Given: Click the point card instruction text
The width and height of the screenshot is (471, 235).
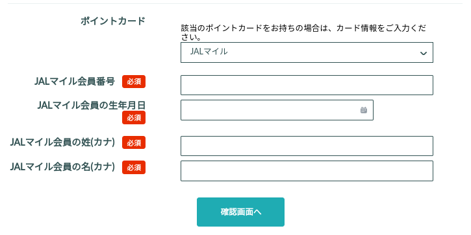Looking at the screenshot, I should (x=303, y=32).
